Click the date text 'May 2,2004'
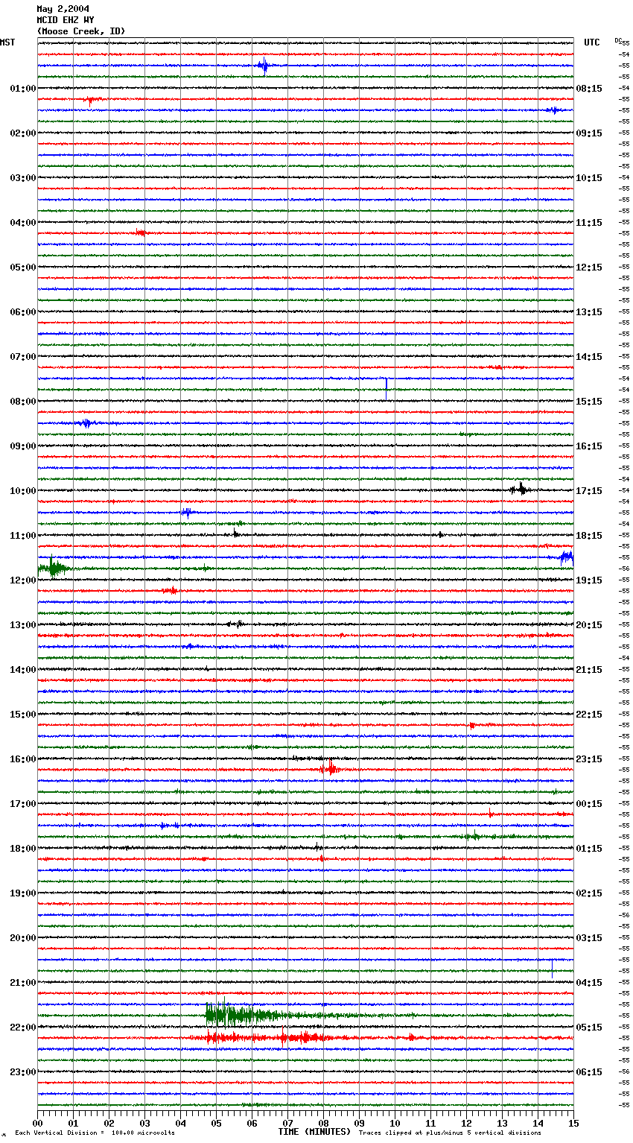Screen dimensions: 633x1143 [x=63, y=9]
